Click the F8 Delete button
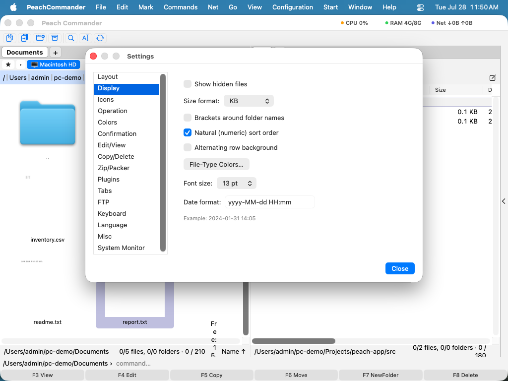Image resolution: width=508 pixels, height=381 pixels. pos(465,375)
